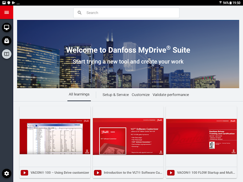Tap the 19:50 clock
Image resolution: width=243 pixels, height=182 pixels.
click(x=236, y=3)
